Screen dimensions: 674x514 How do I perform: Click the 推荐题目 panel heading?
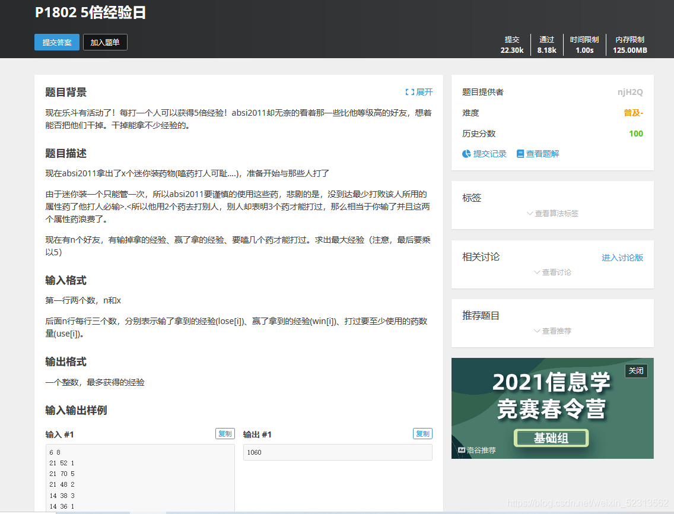(481, 316)
